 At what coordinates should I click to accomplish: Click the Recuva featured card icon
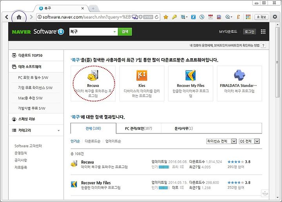click(93, 75)
